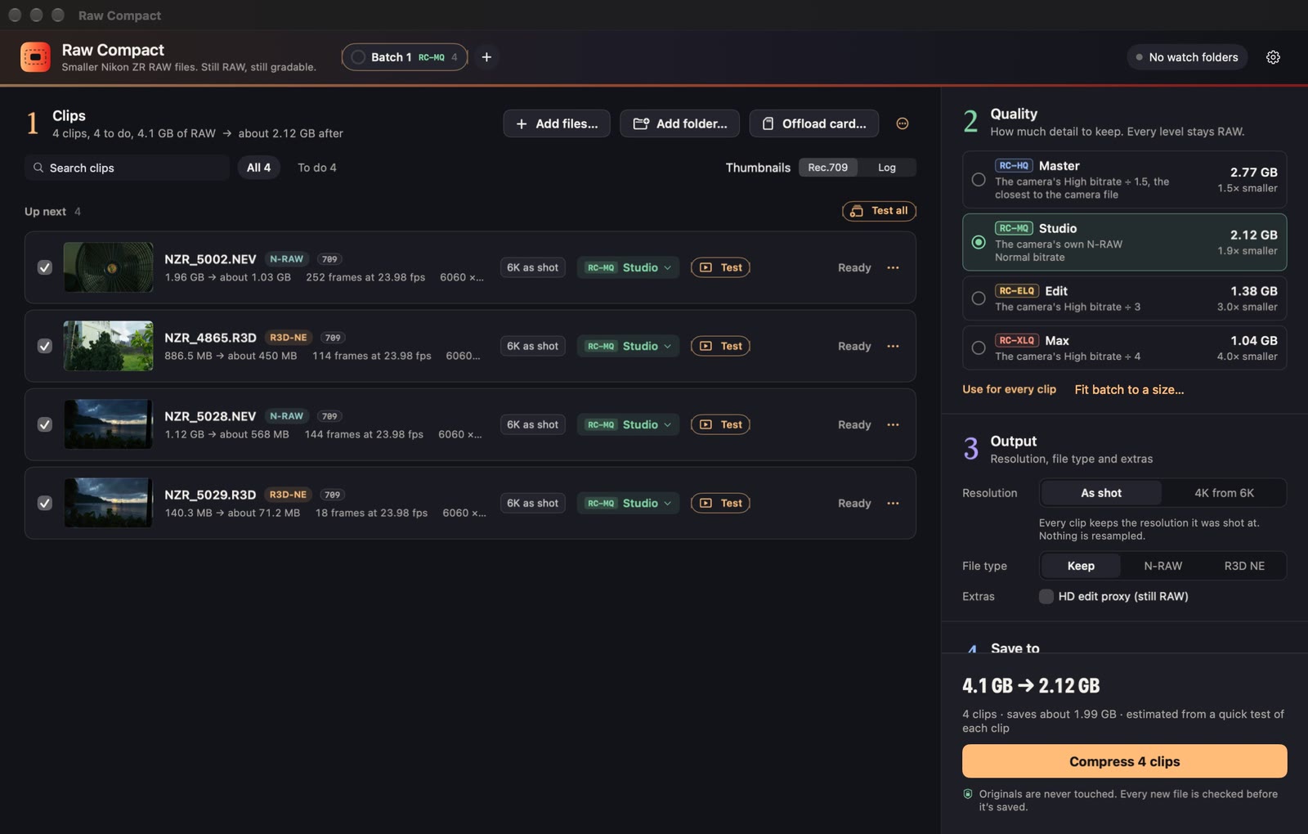Run Test on clip NZR_5029.R3D
Viewport: 1308px width, 834px height.
[720, 503]
